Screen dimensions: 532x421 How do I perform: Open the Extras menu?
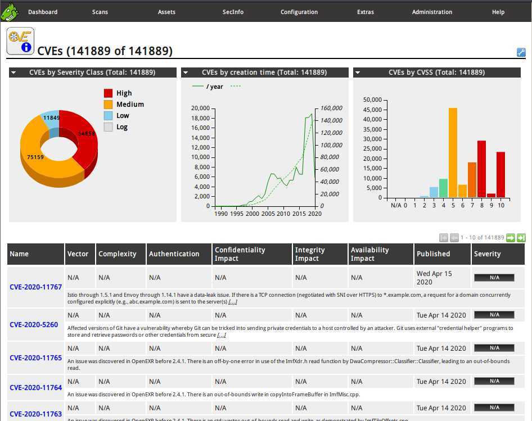coord(366,12)
